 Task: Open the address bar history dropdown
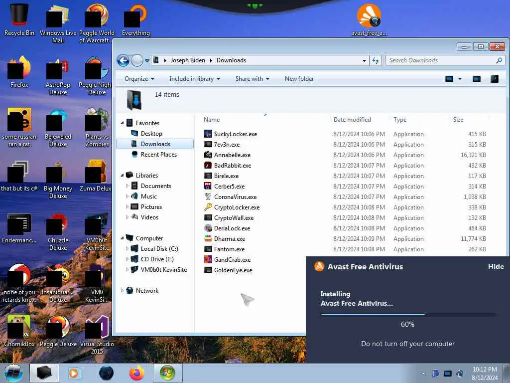click(364, 60)
